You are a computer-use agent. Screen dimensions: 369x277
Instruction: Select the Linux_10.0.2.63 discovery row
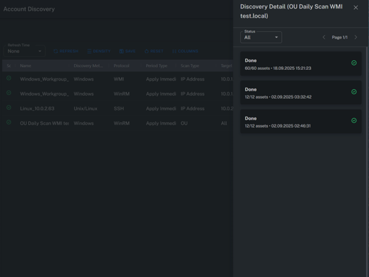[x=37, y=108]
